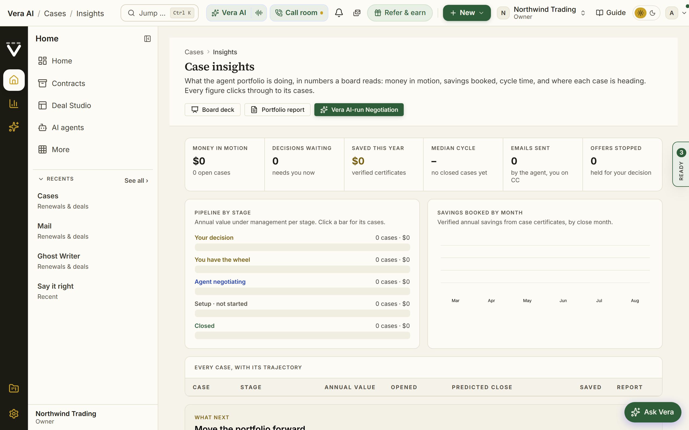Viewport: 689px width, 430px height.
Task: Open the Guide
Action: pos(611,13)
